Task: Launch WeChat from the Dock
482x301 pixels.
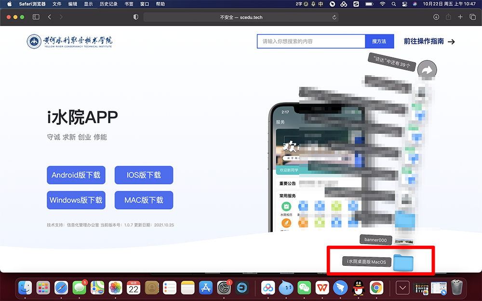Action: coord(304,288)
